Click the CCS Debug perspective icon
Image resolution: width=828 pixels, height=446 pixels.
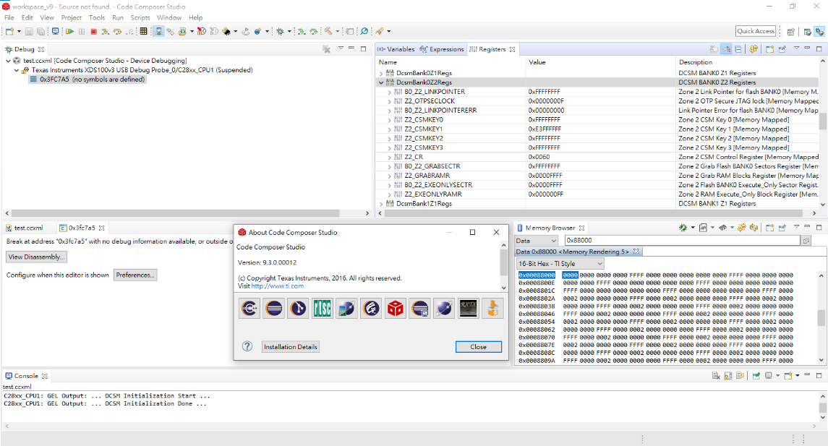[819, 32]
